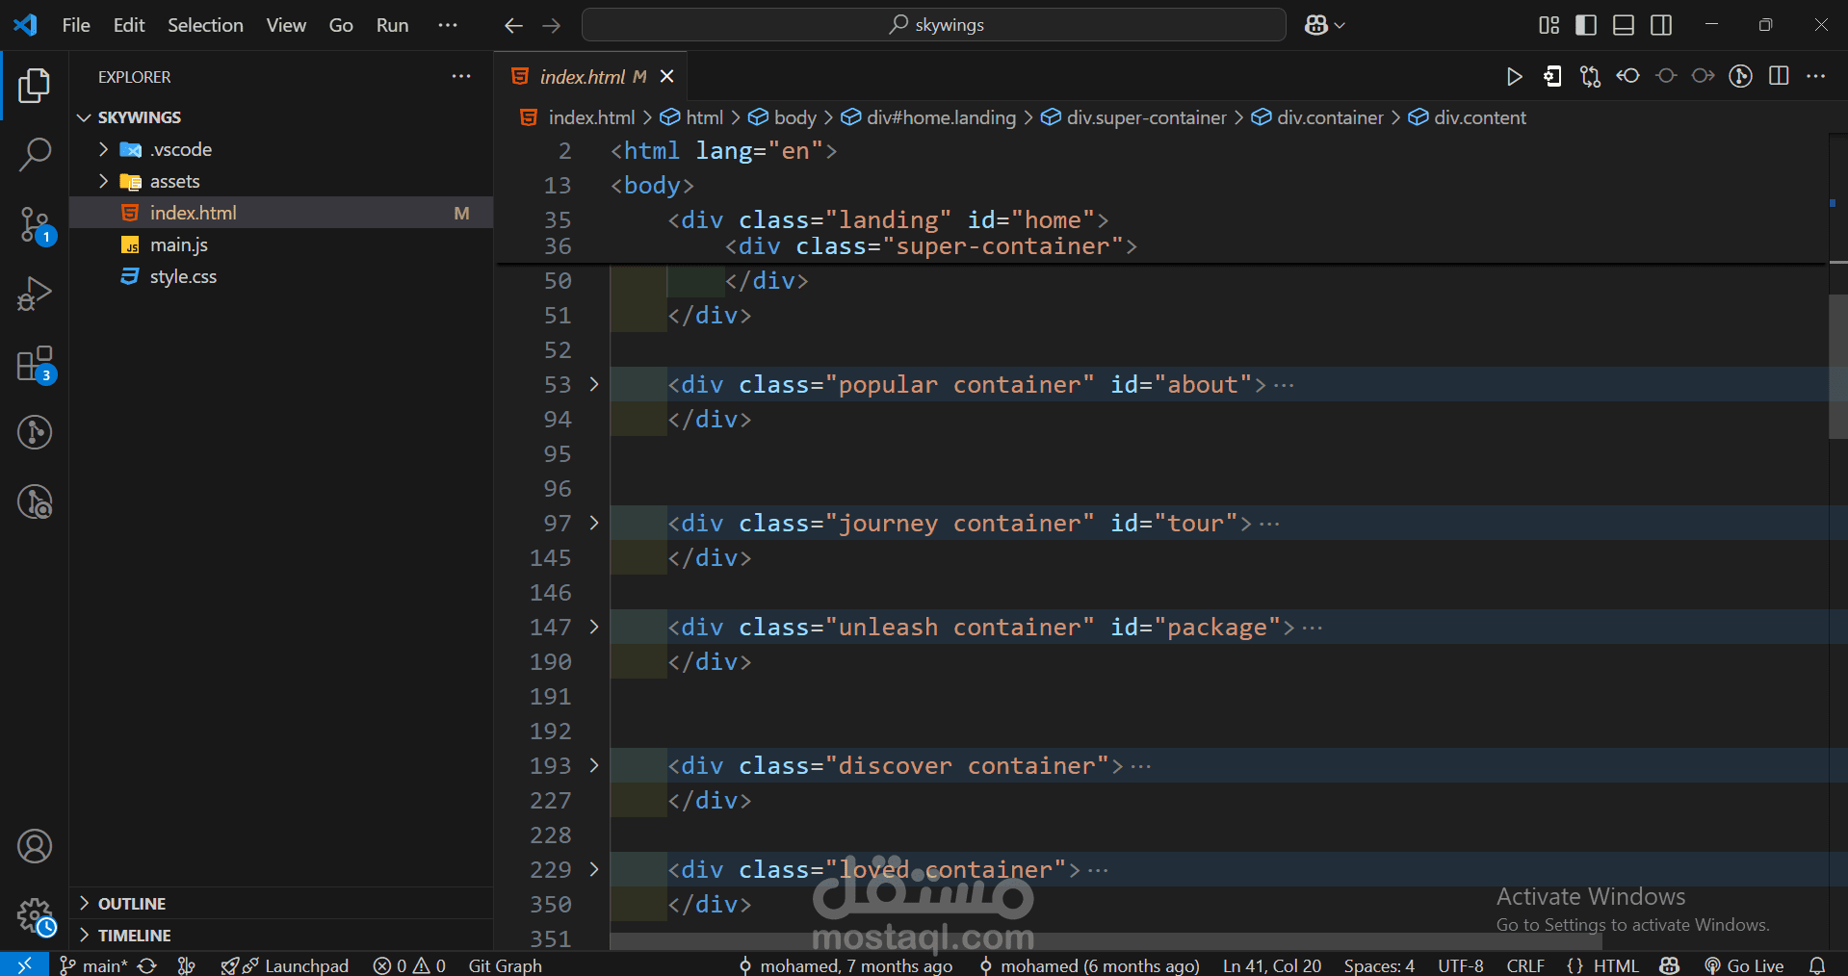Click the skywings command center search box
1848x976 pixels.
(x=934, y=25)
